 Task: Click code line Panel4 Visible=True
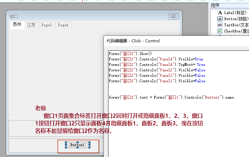[x=156, y=59]
